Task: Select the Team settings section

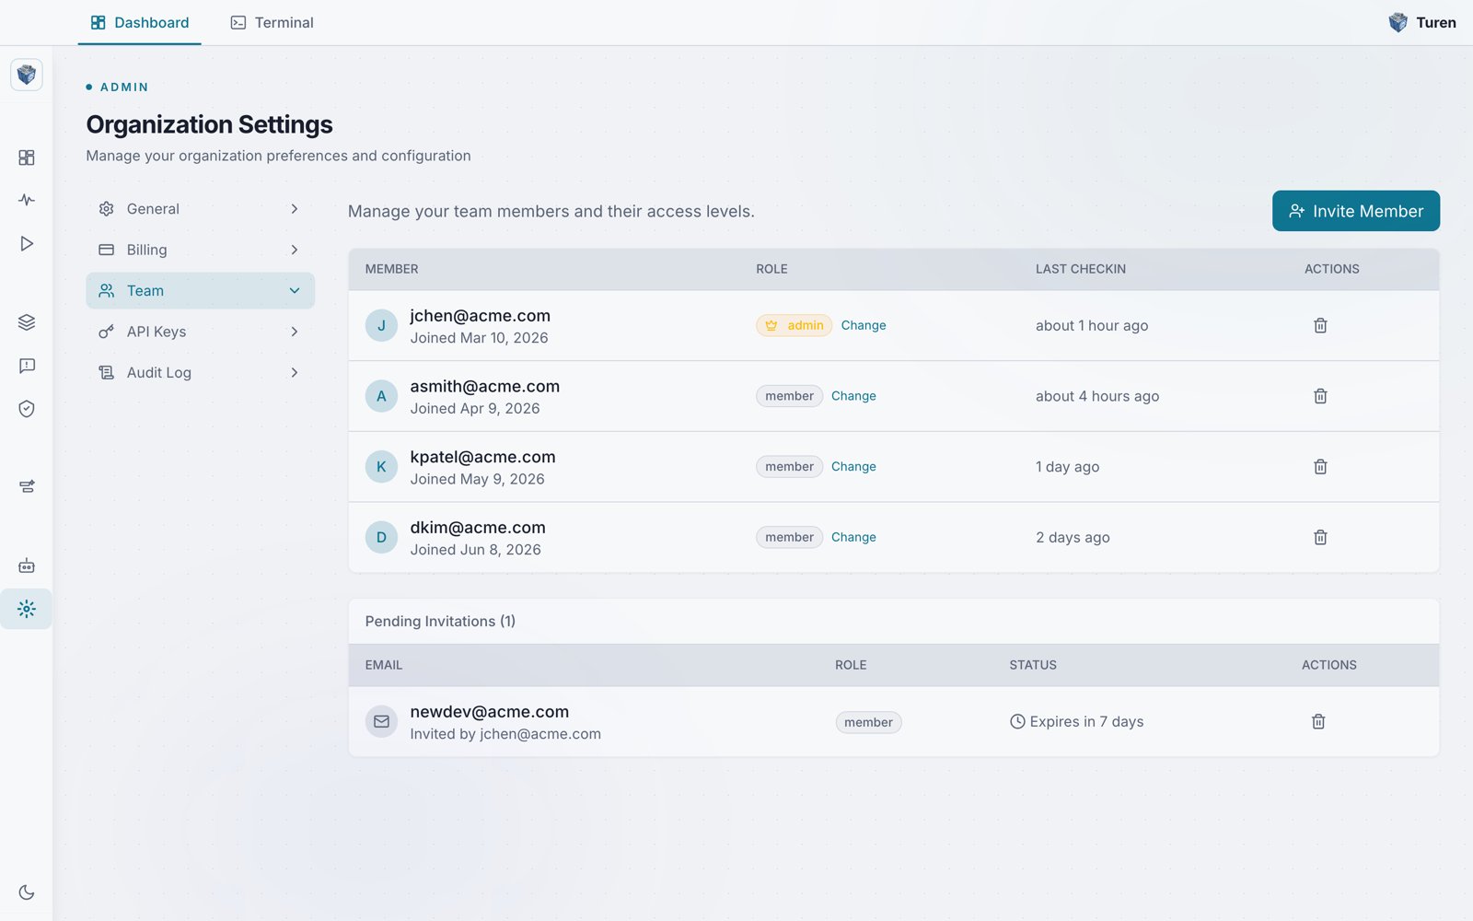Action: click(x=200, y=290)
